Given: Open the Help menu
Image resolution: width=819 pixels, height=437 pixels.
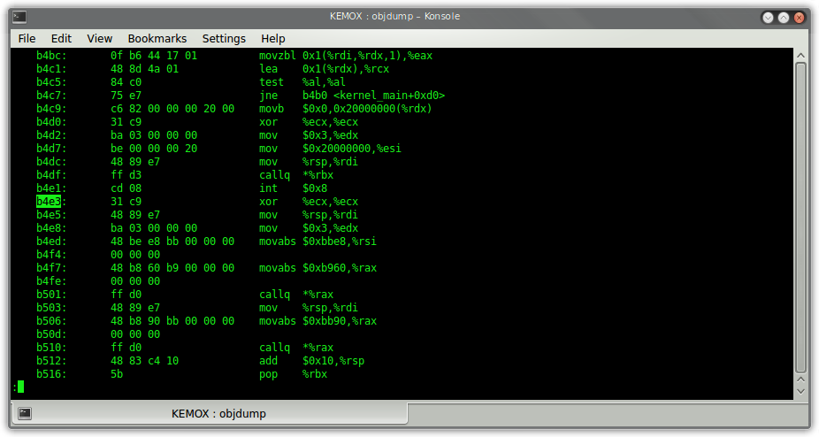Looking at the screenshot, I should click(273, 39).
